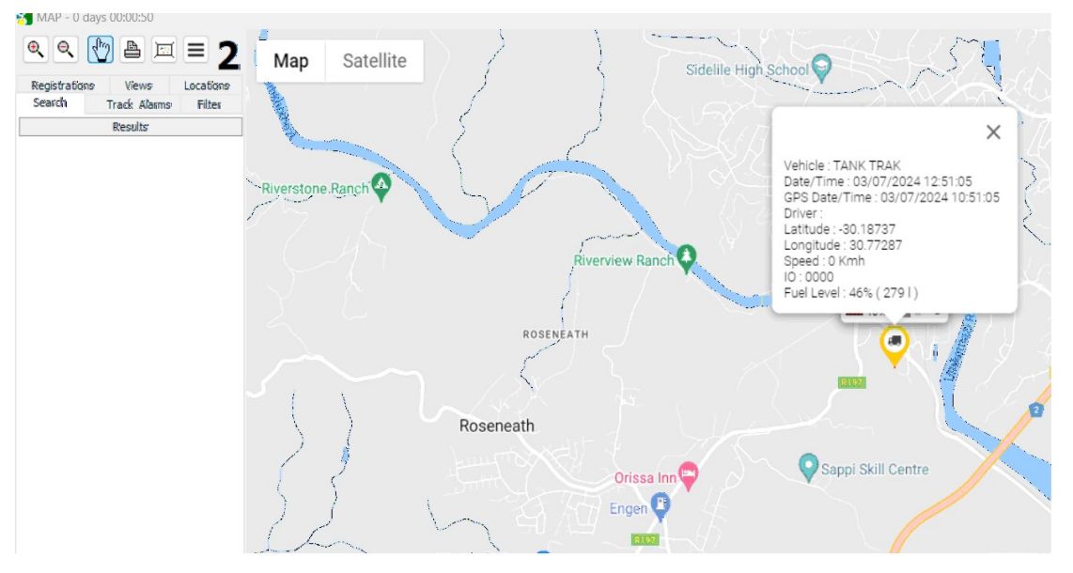Image resolution: width=1073 pixels, height=573 pixels.
Task: Select the Sappi Skill Centre pin
Action: pyautogui.click(x=807, y=465)
